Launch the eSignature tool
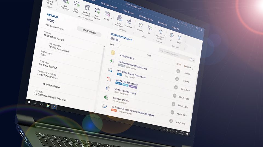 tap(129, 22)
